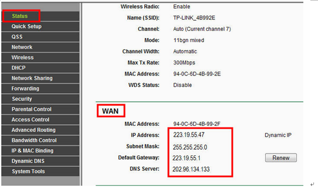Go to the Network settings

point(22,47)
